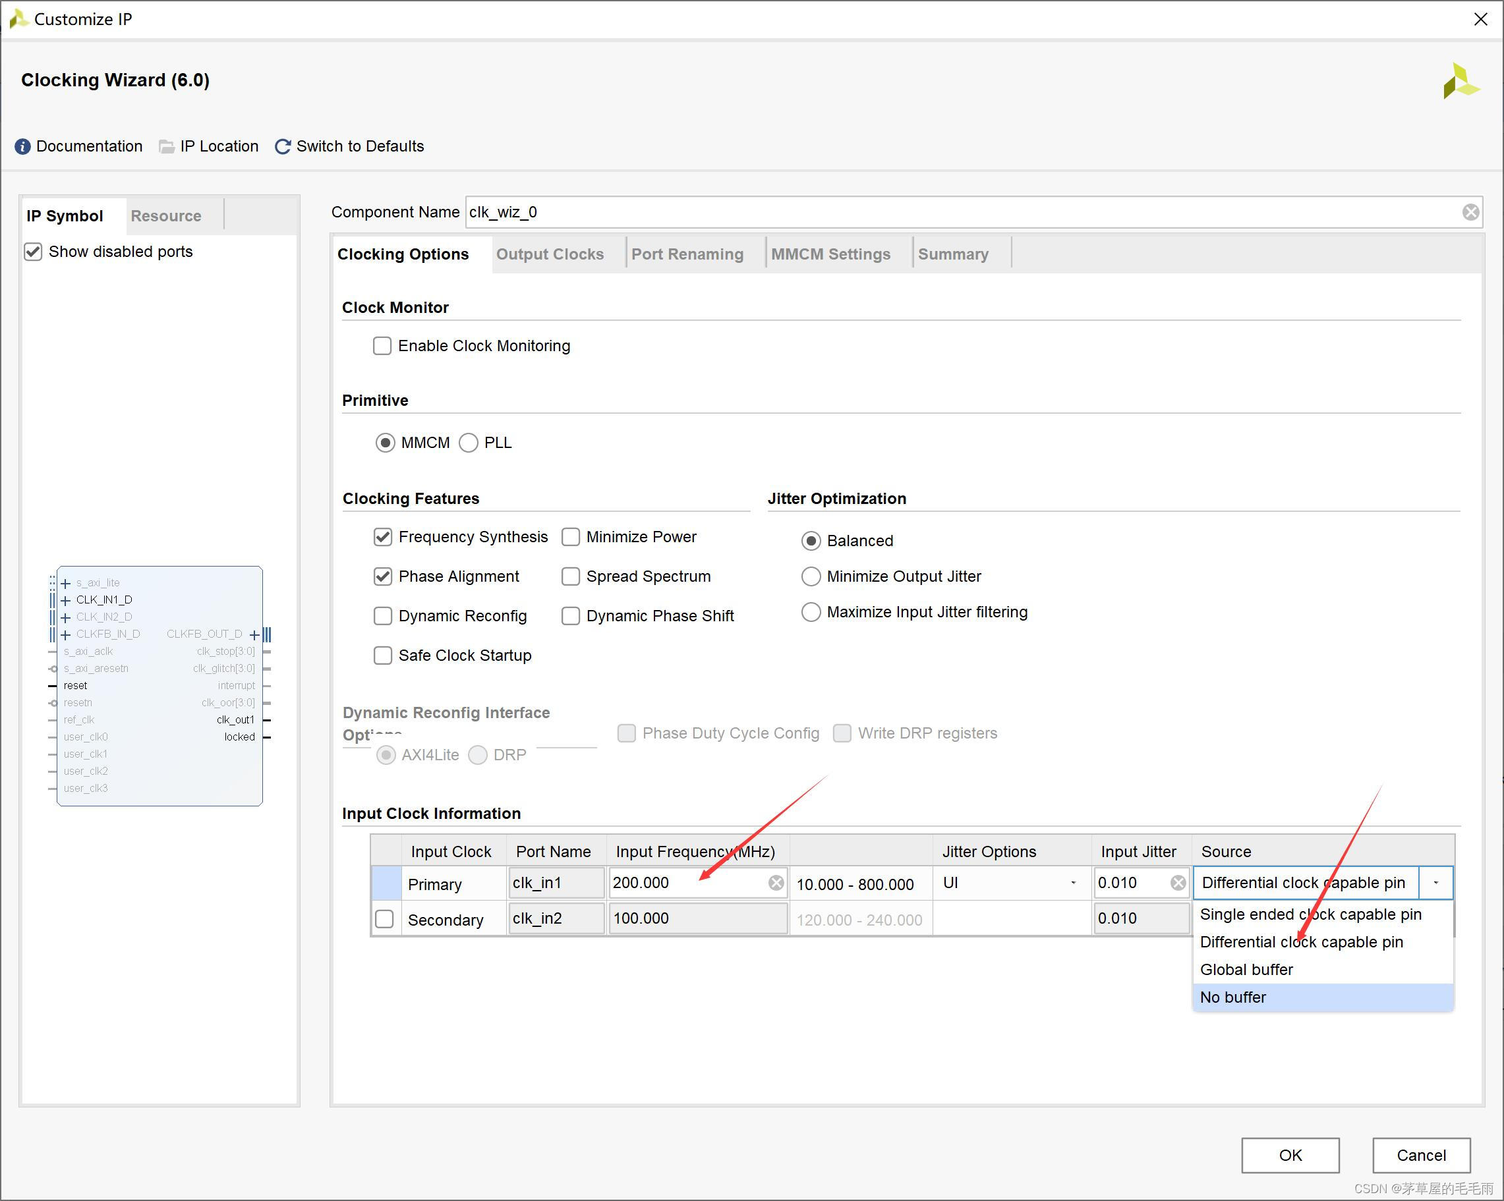This screenshot has height=1201, width=1504.
Task: Collapse the Source dropdown arrow
Action: click(x=1435, y=883)
